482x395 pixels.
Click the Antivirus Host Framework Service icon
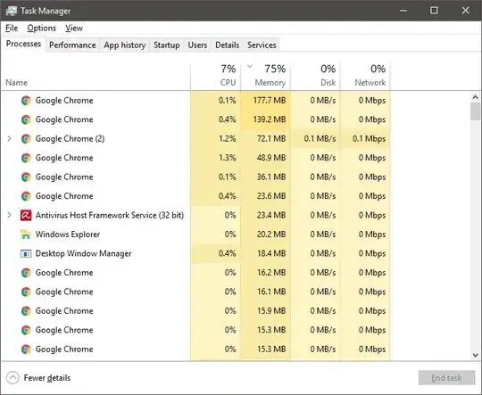[26, 215]
